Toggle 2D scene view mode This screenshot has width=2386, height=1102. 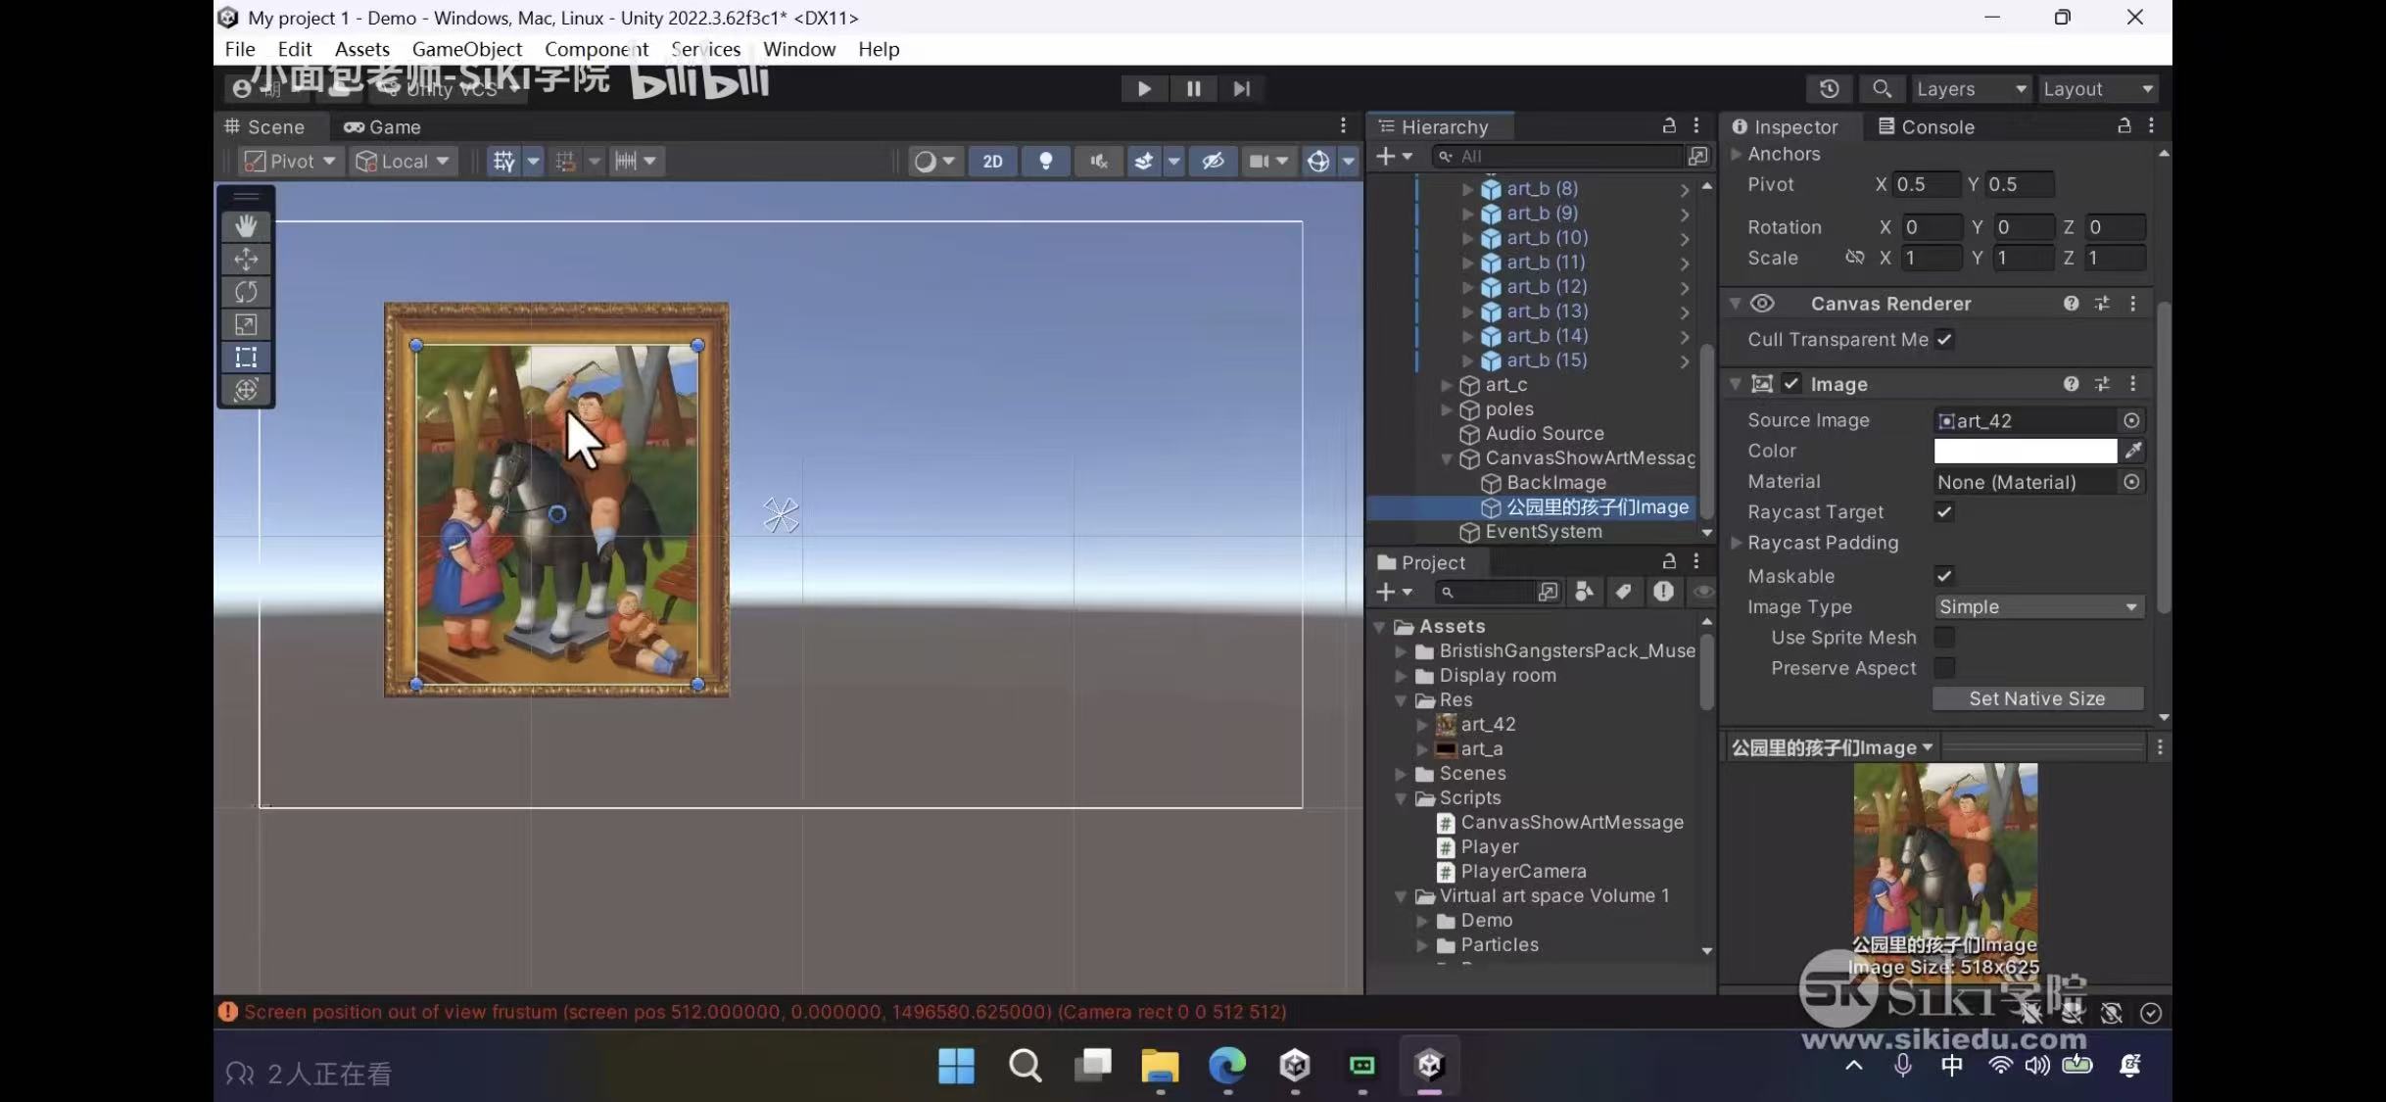pos(992,161)
